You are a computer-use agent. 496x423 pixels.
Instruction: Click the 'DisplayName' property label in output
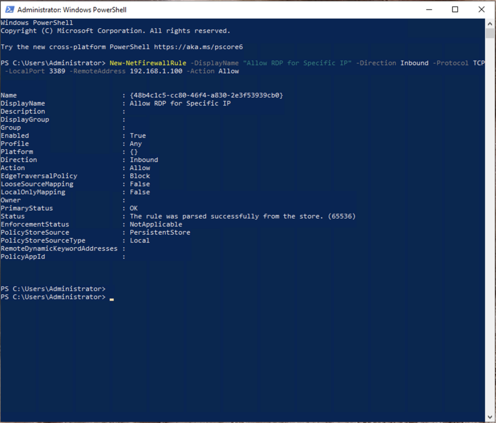click(23, 104)
